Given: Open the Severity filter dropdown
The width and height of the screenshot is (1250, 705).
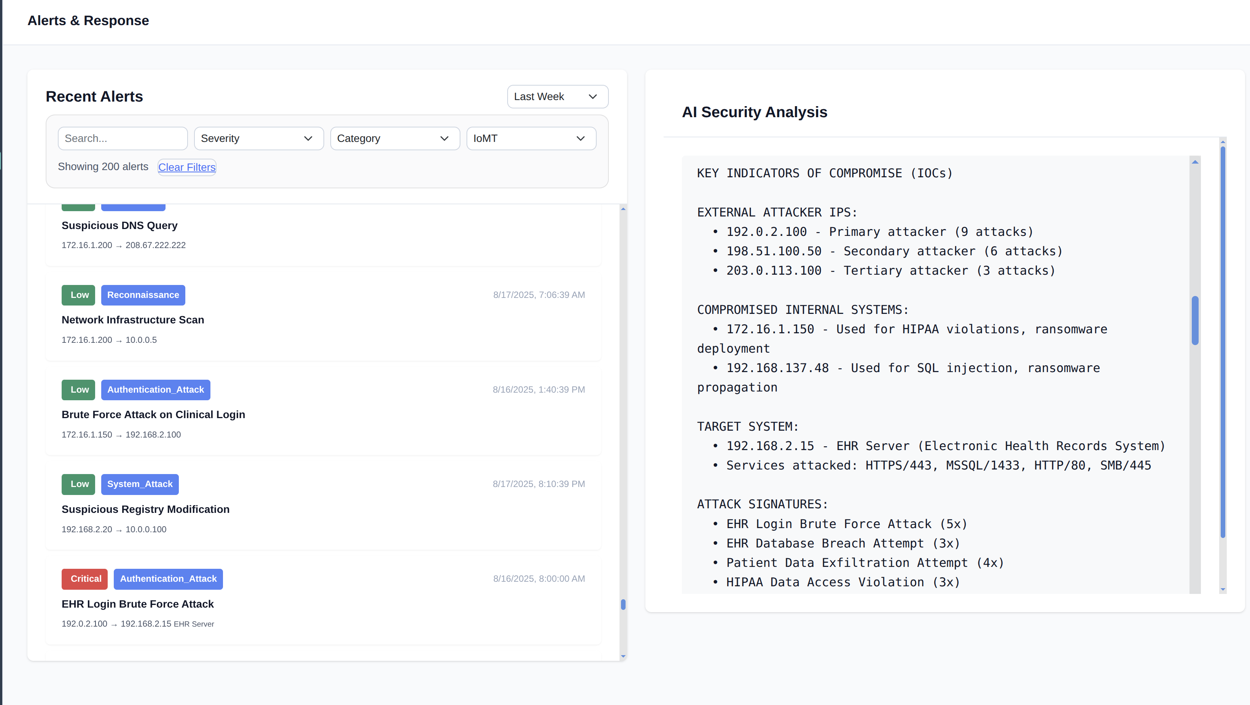Looking at the screenshot, I should point(258,138).
